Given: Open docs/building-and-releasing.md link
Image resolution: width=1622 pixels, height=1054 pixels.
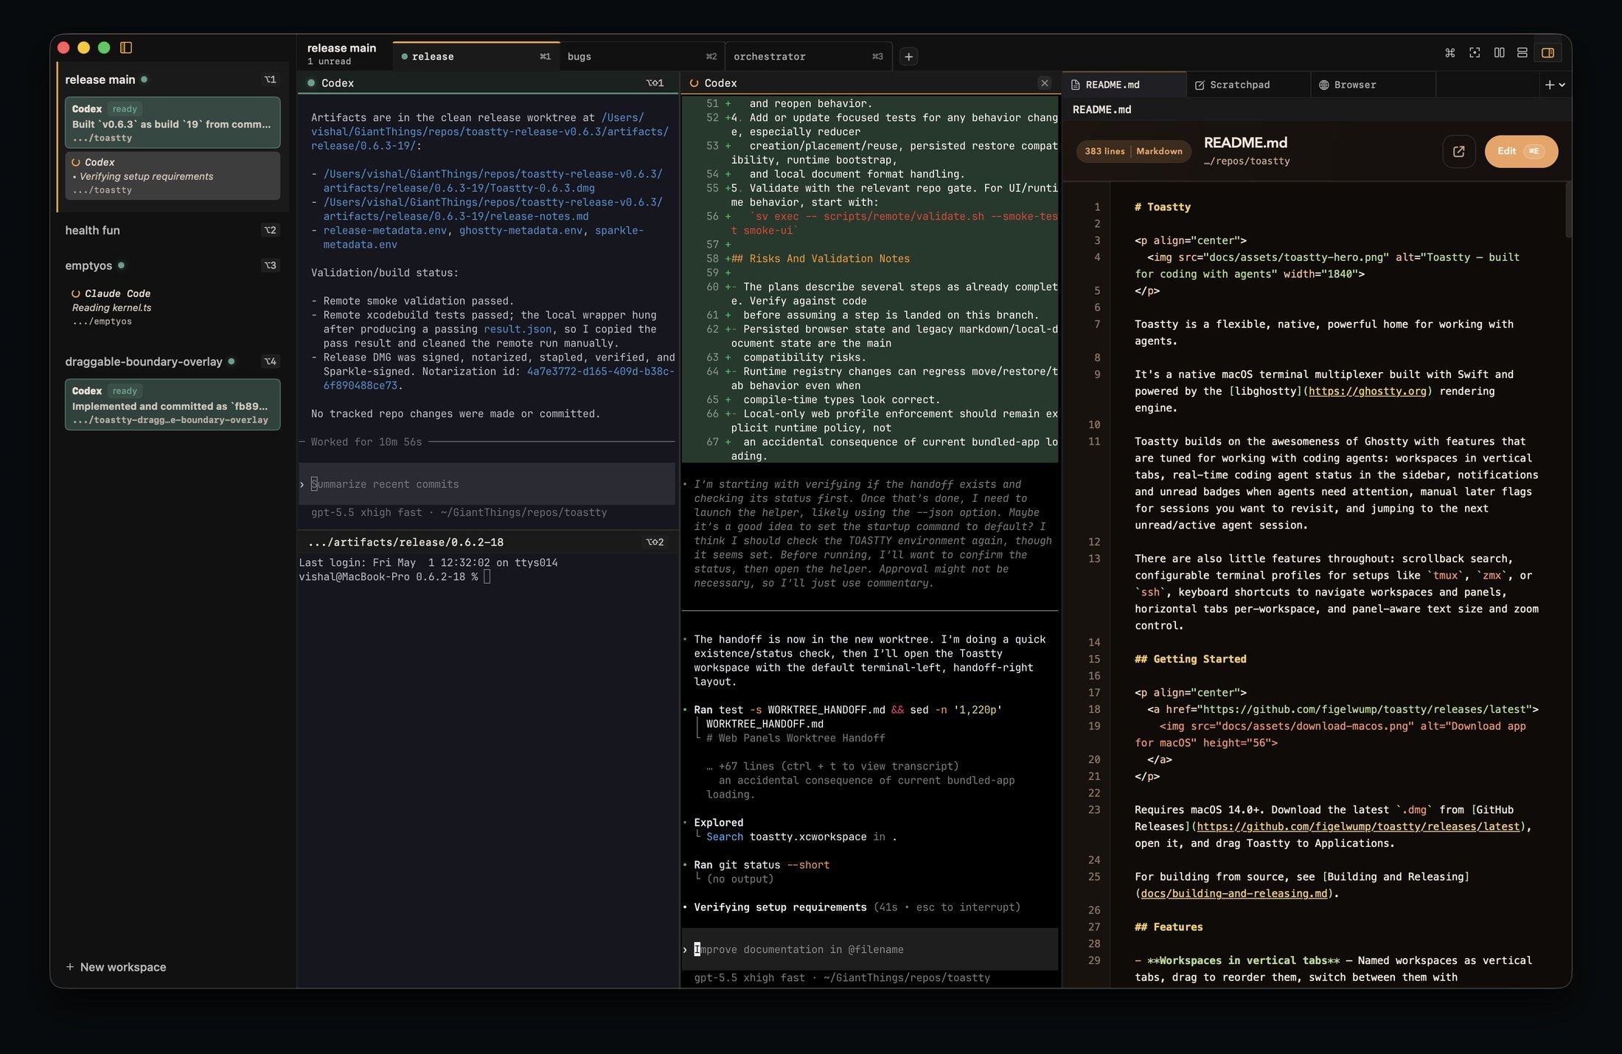Looking at the screenshot, I should 1234,894.
